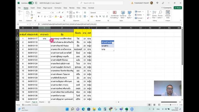Open Sort & Filter dropdown
The image size is (199, 112).
(154, 15)
